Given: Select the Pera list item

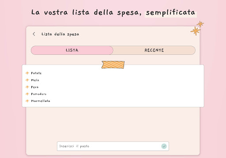Looking at the screenshot, I should point(35,87).
